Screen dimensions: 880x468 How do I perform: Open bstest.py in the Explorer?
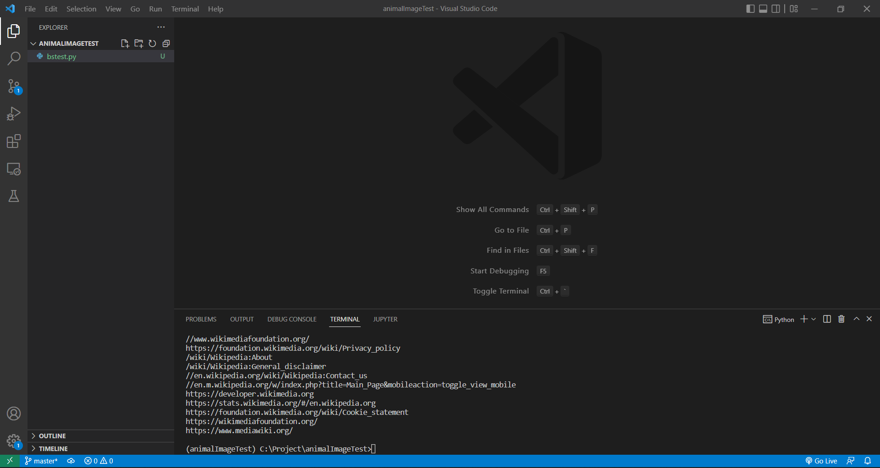click(101, 56)
